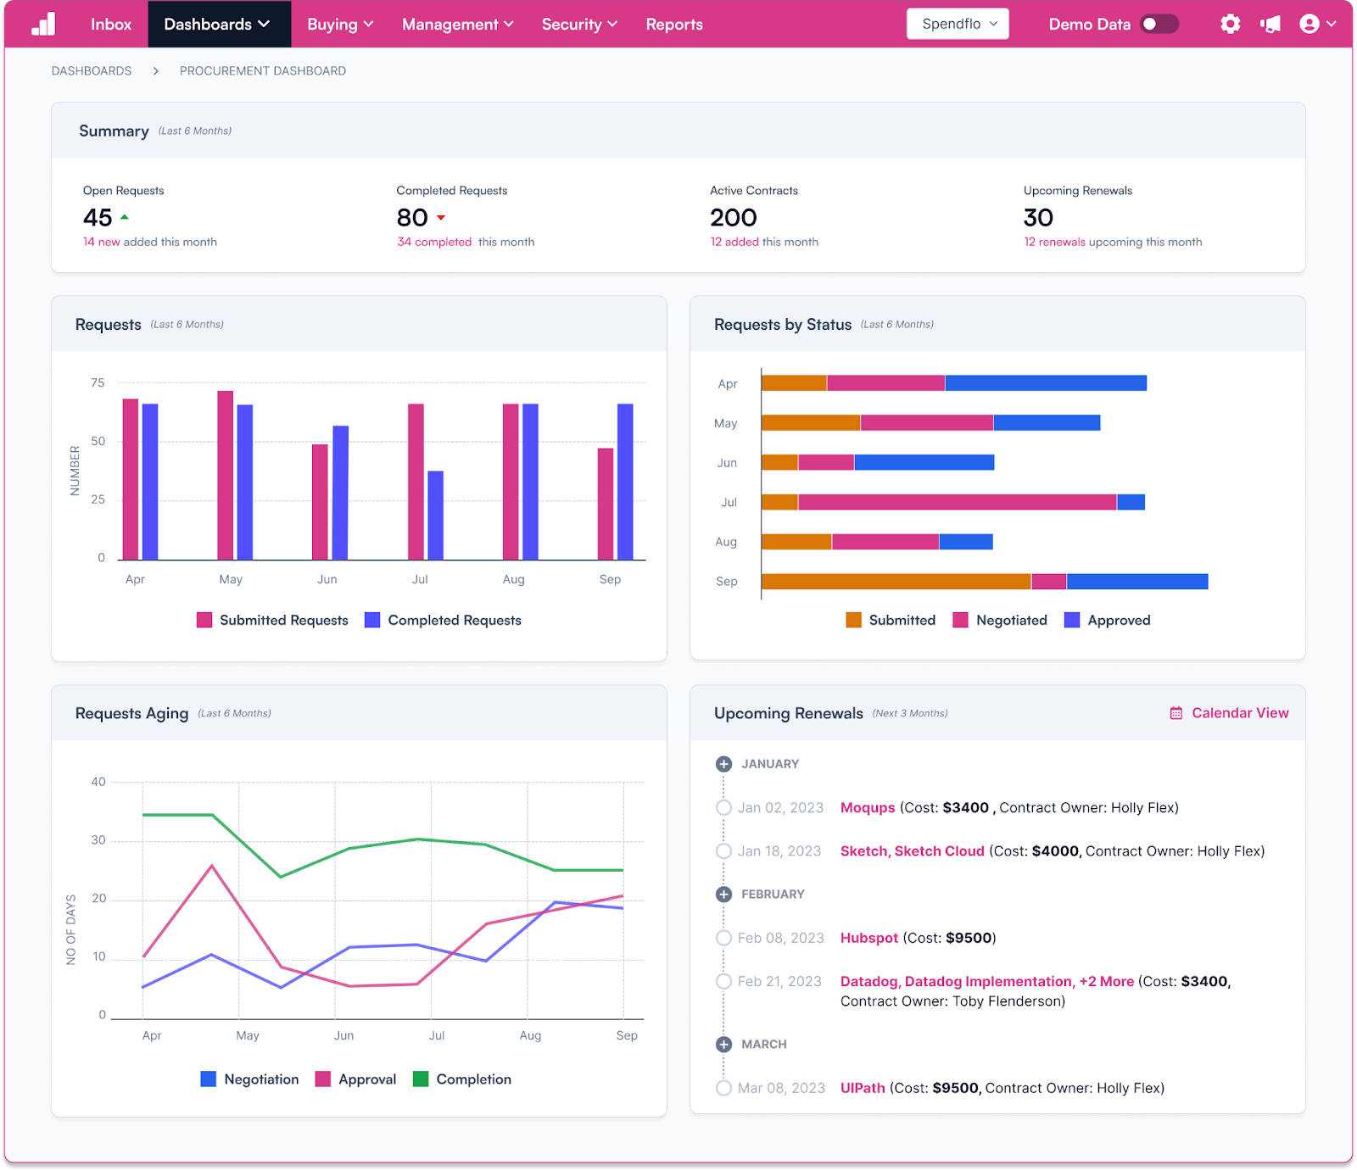The width and height of the screenshot is (1357, 1171).
Task: Click the Approval legend swatch
Action: pos(323,1079)
